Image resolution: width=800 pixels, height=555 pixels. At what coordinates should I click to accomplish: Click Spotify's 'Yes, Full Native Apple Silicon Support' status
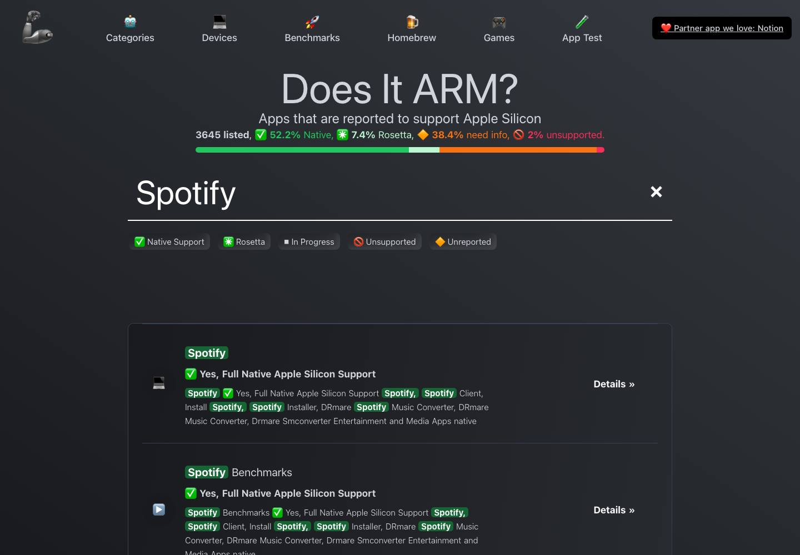[x=281, y=374]
